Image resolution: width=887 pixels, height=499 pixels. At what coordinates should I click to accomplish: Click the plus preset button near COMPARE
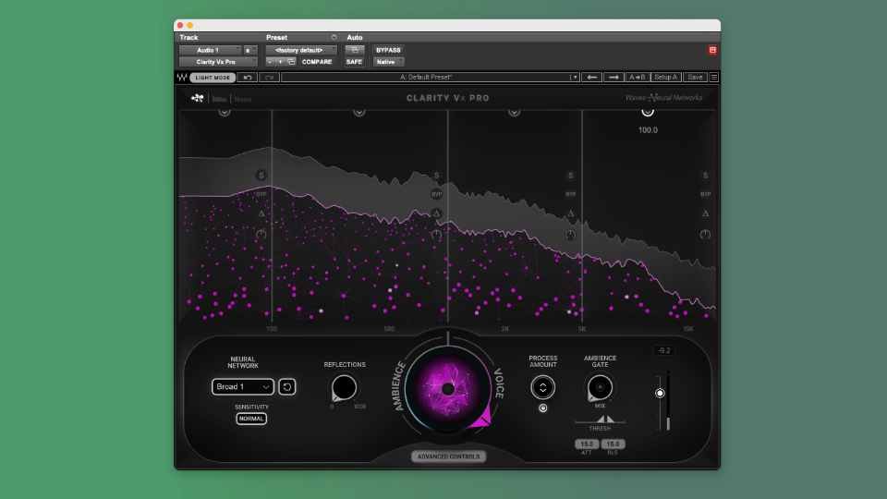point(280,62)
